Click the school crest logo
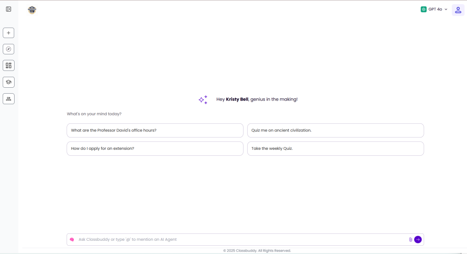Viewport: 467px width, 254px height. 32,10
